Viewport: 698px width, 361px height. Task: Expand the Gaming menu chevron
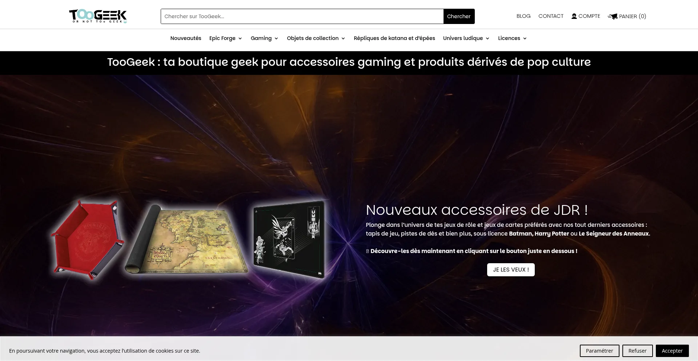point(276,39)
